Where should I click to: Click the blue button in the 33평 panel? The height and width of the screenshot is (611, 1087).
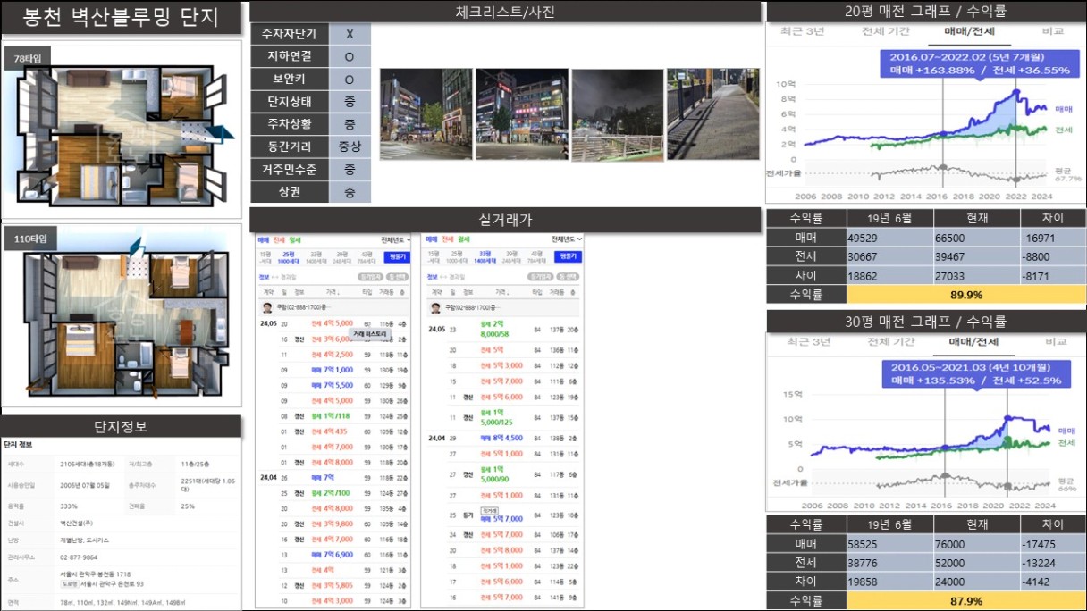point(567,257)
